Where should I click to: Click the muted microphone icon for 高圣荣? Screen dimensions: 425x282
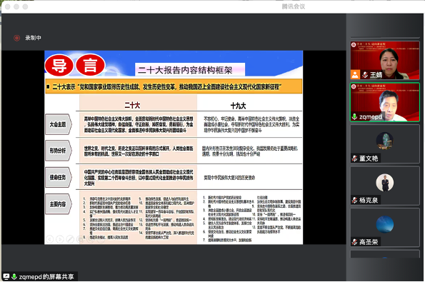pos(354,242)
